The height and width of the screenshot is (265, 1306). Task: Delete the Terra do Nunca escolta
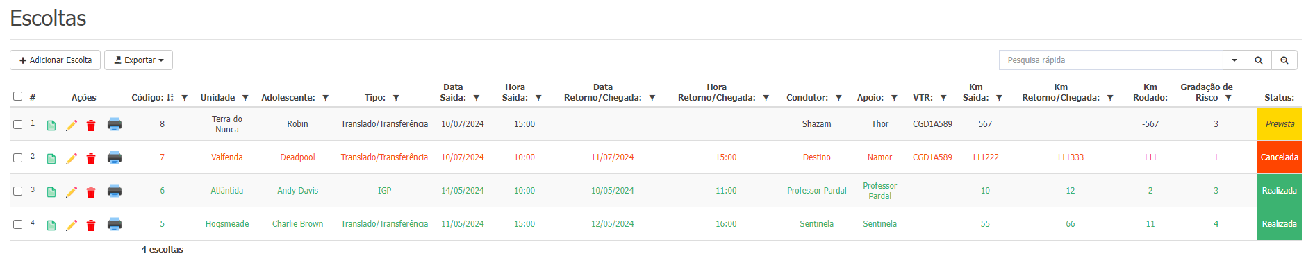[x=91, y=126]
